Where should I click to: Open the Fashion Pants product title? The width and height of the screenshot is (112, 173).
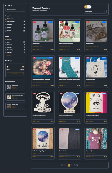tap(63, 151)
